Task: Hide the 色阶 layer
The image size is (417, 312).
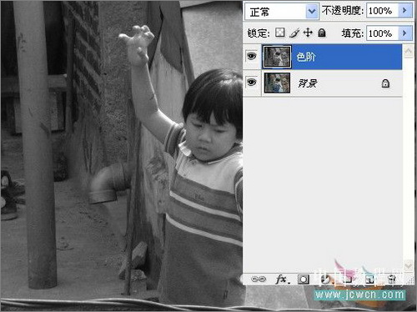Action: 251,57
